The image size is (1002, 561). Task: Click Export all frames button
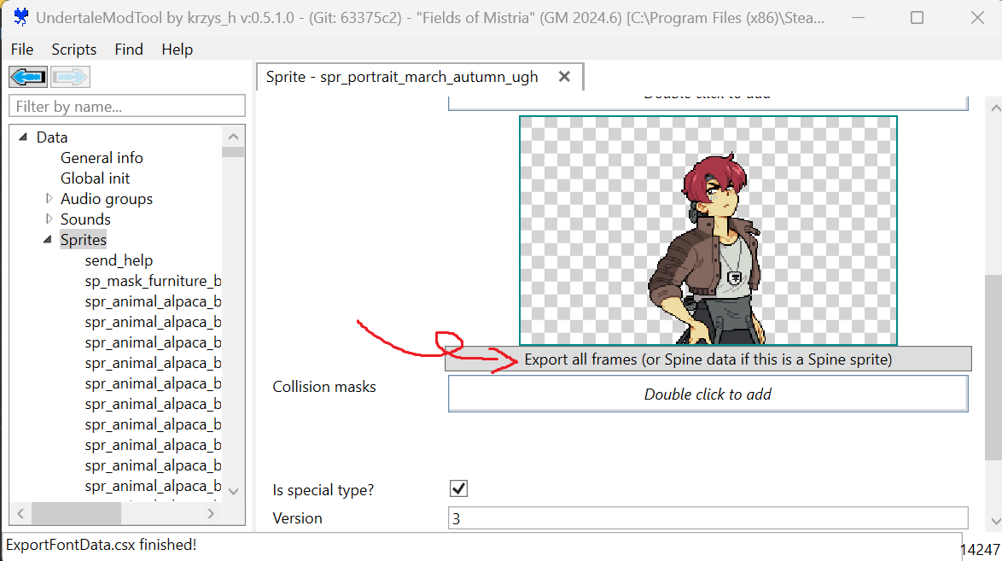tap(708, 359)
